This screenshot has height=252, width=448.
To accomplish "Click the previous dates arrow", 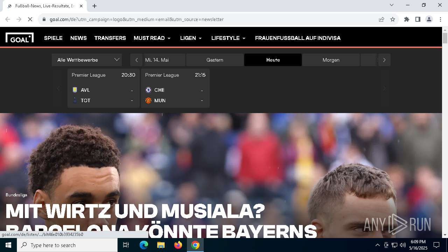I will point(136,60).
